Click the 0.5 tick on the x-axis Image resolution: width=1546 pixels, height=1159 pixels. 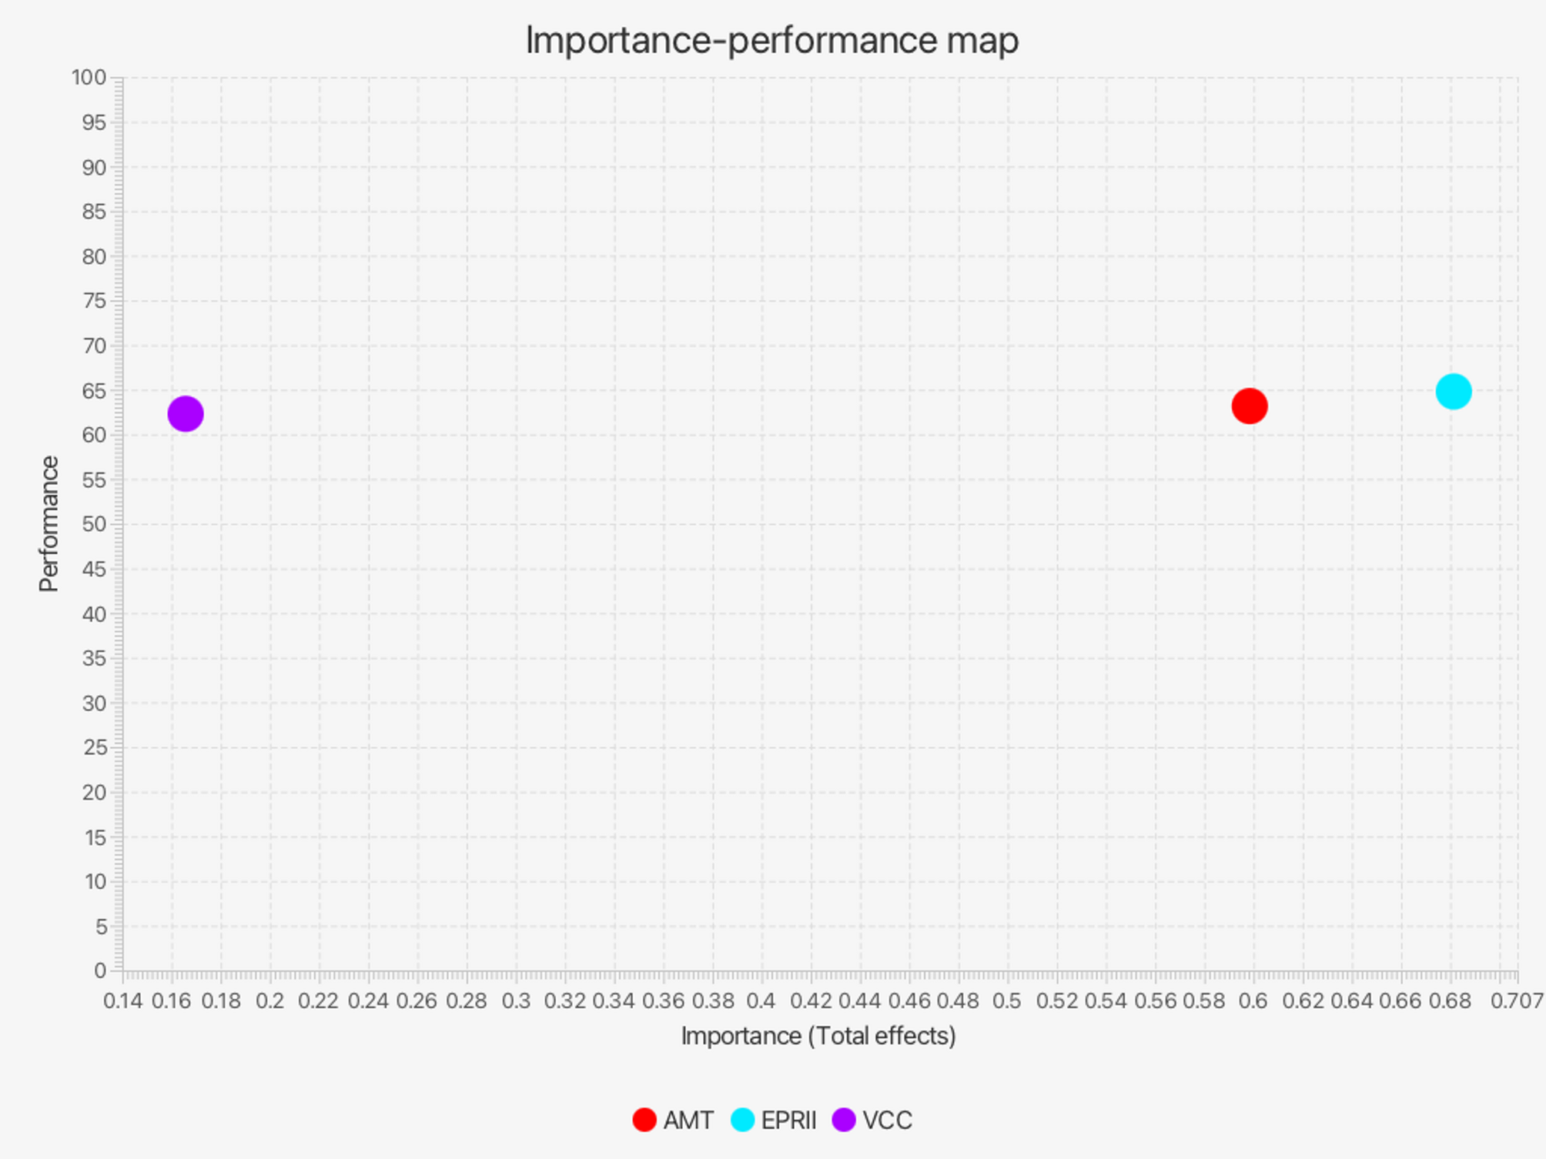point(1007,1001)
